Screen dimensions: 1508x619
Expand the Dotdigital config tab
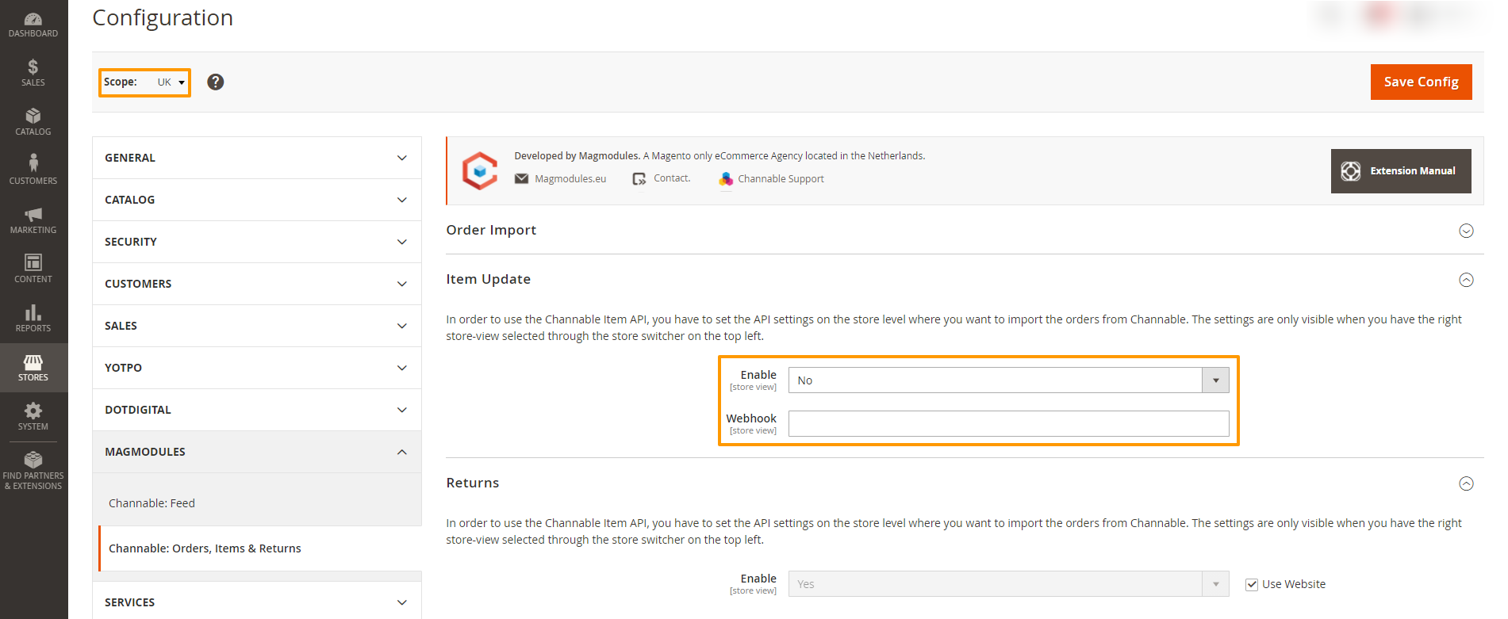click(x=257, y=410)
